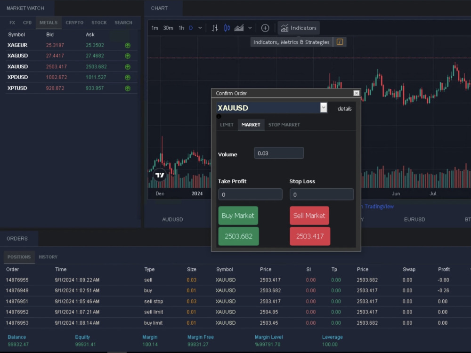Select the area chart style icon

(239, 28)
